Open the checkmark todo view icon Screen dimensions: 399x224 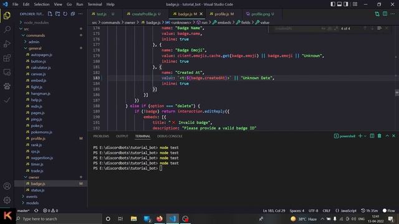click(7, 100)
